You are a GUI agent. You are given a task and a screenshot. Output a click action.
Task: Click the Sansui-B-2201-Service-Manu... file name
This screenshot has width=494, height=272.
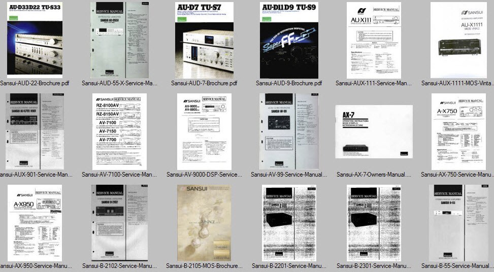click(289, 266)
